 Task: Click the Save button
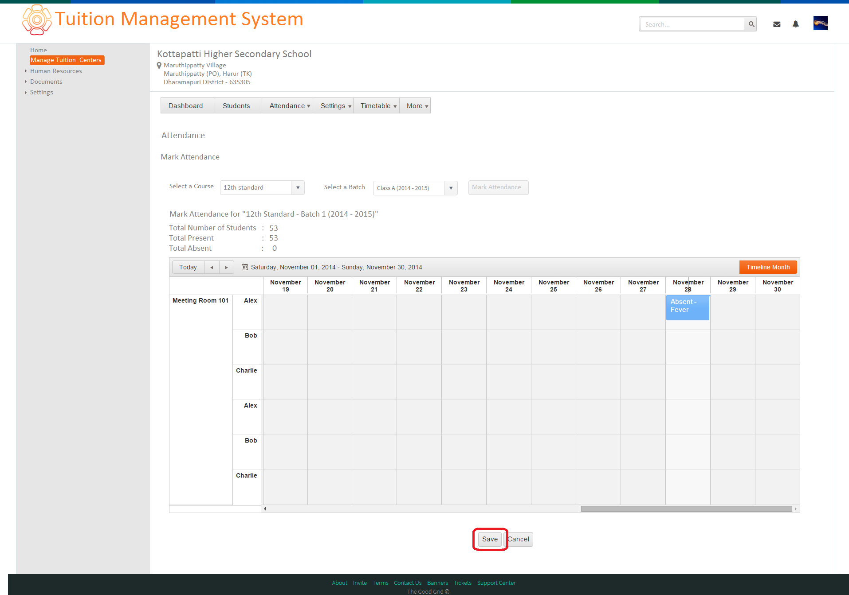pos(490,539)
